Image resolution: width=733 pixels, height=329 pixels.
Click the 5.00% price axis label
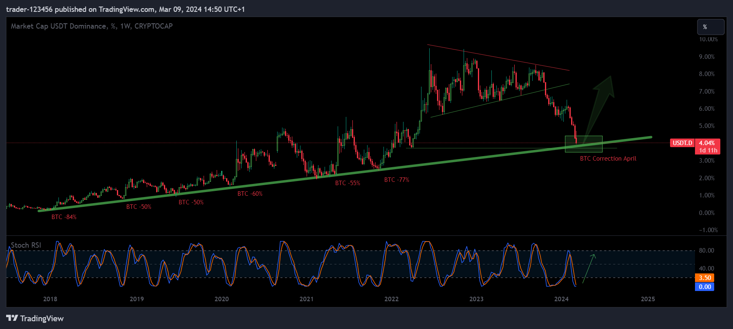coord(707,126)
